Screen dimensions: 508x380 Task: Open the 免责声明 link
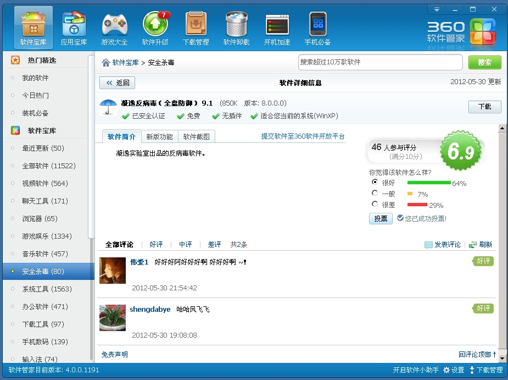(x=114, y=355)
